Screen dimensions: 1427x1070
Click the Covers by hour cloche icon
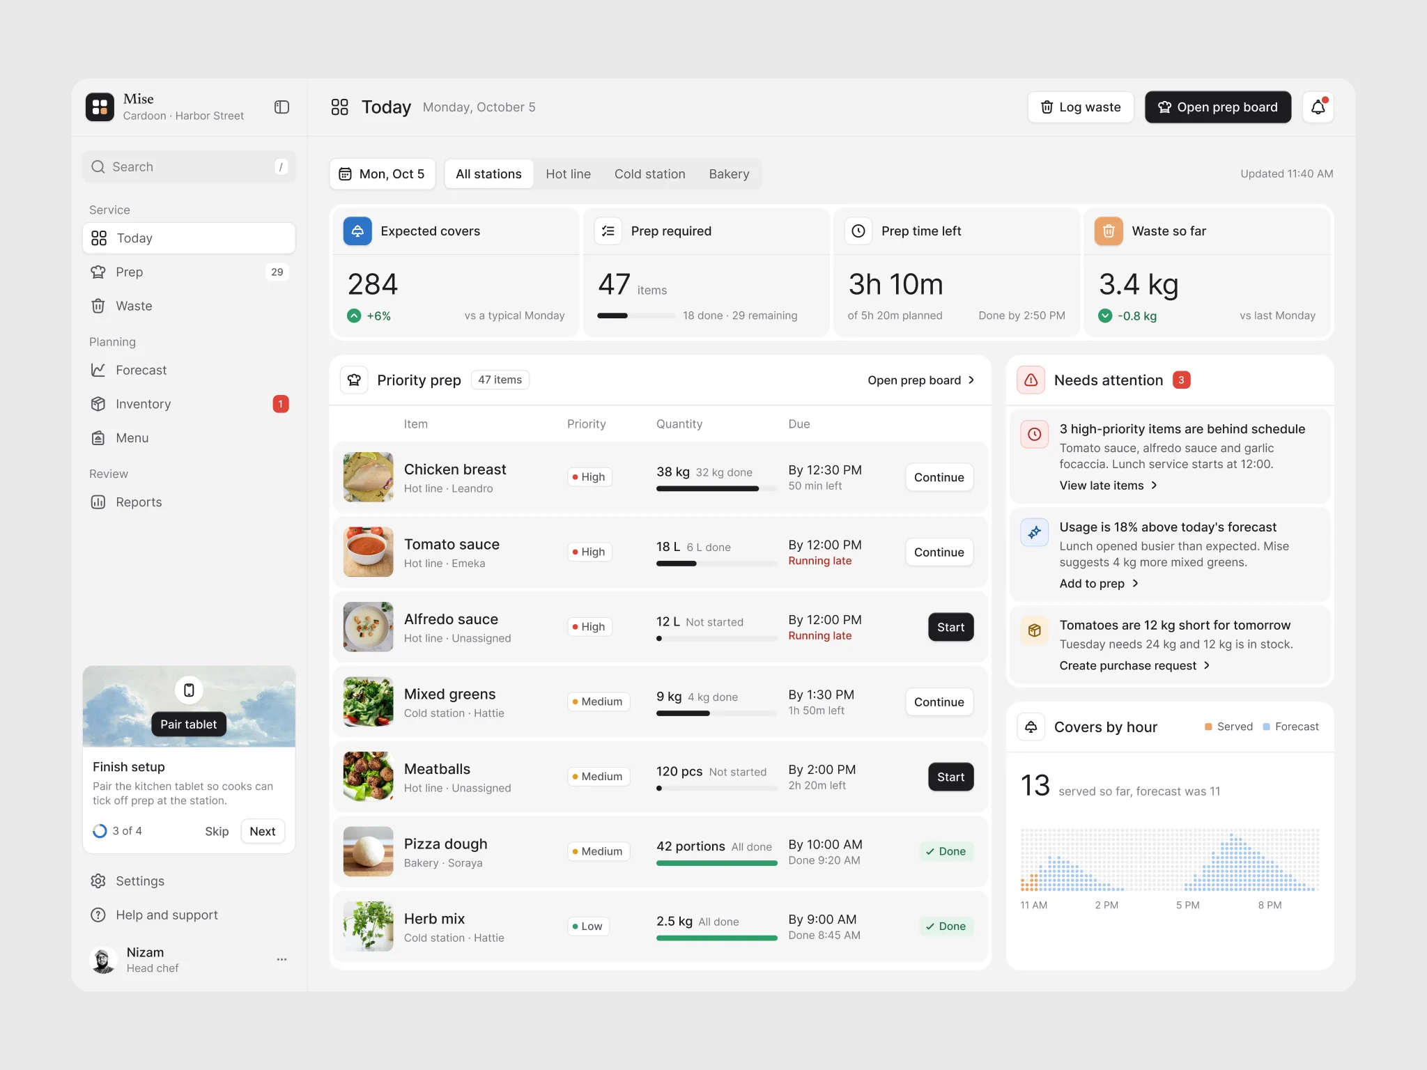point(1031,727)
